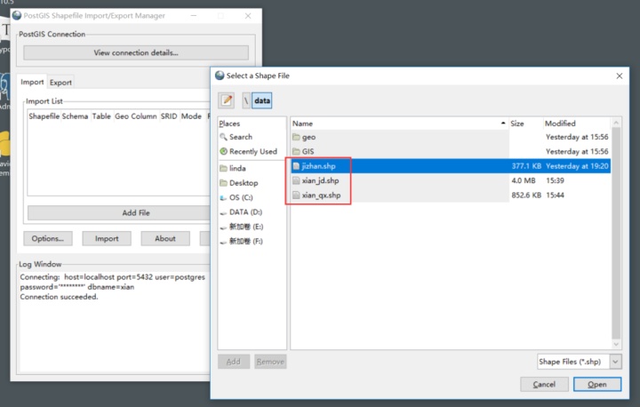Click the Geo Column header in Import List

point(136,116)
